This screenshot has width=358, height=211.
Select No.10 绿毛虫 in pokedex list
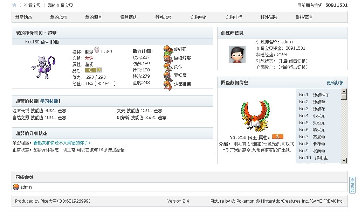pyautogui.click(x=313, y=158)
